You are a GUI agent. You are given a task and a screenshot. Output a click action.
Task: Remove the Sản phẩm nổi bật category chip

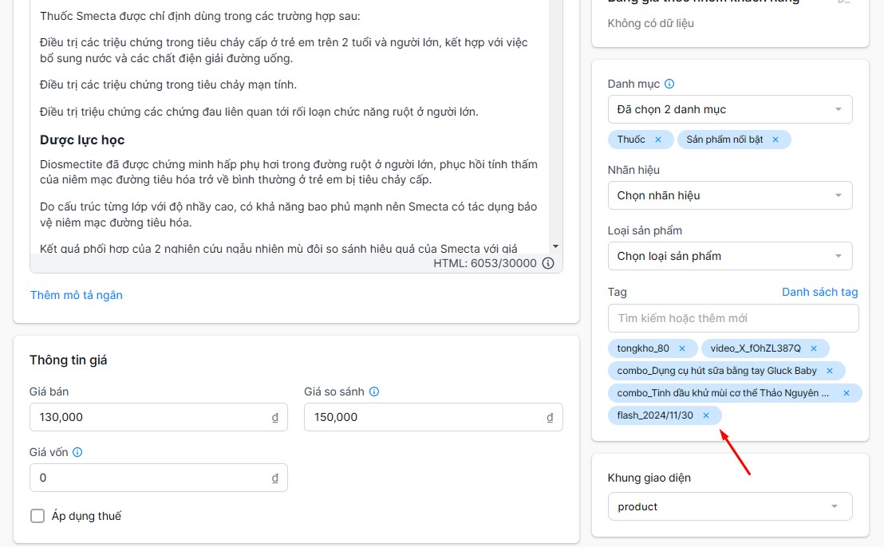[775, 140]
